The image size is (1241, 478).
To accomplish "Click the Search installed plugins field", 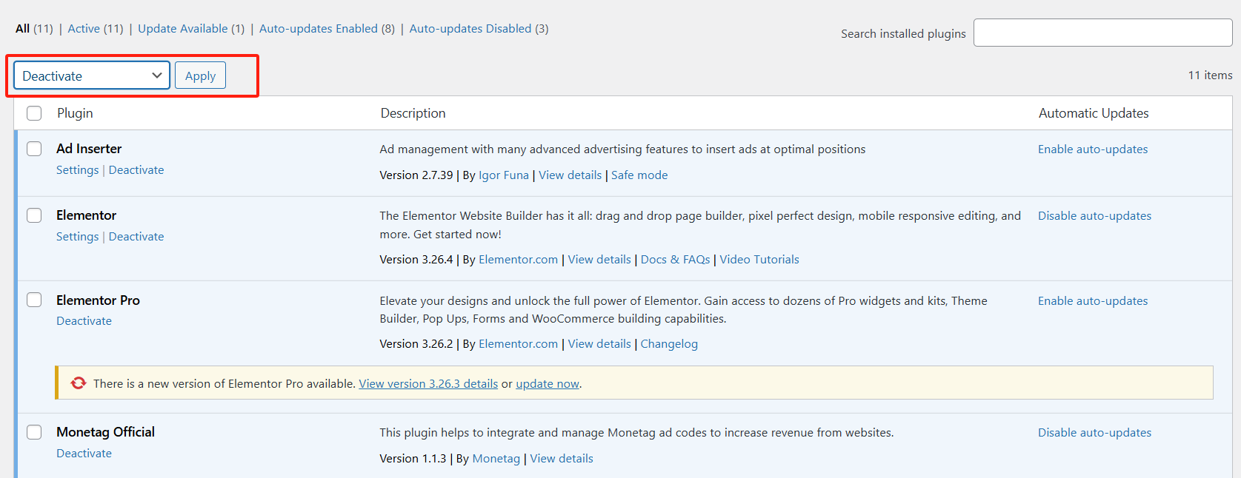I will coord(1102,33).
